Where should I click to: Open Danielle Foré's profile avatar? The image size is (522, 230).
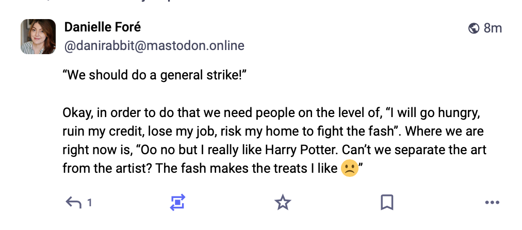pos(38,37)
